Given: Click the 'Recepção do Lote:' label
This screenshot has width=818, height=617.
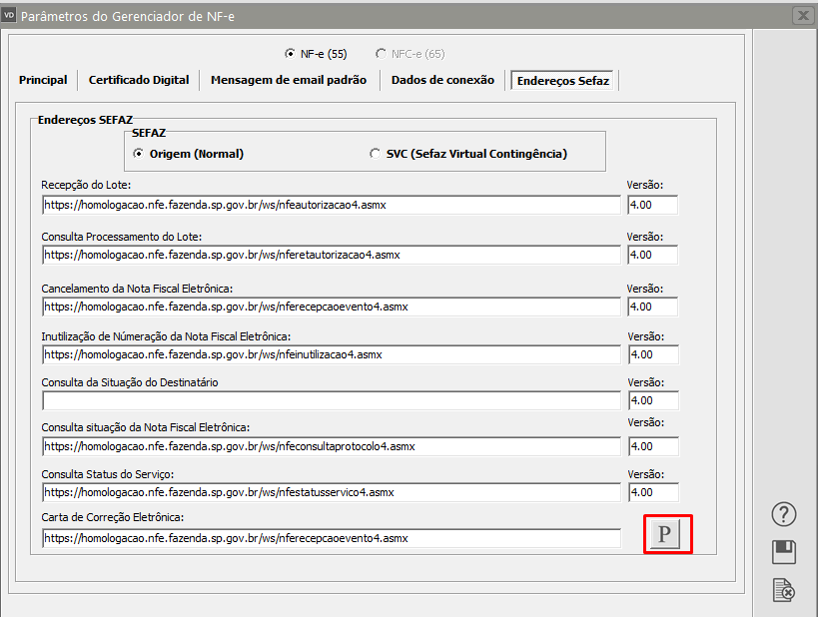Looking at the screenshot, I should [86, 185].
